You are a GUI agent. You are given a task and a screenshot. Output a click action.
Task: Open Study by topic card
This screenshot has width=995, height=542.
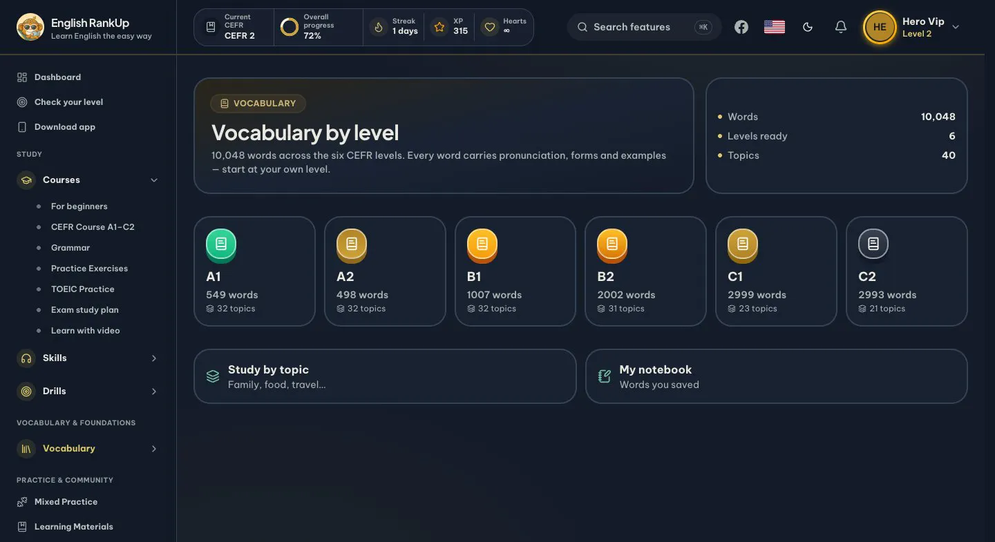point(385,376)
